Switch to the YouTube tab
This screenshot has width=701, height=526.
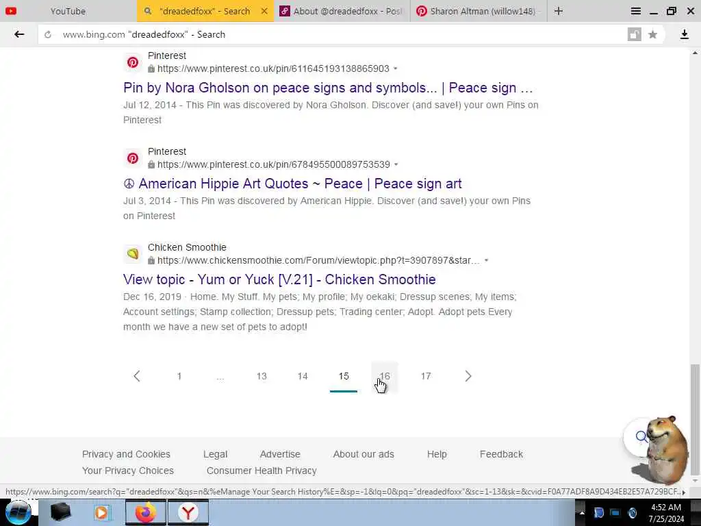coord(68,11)
